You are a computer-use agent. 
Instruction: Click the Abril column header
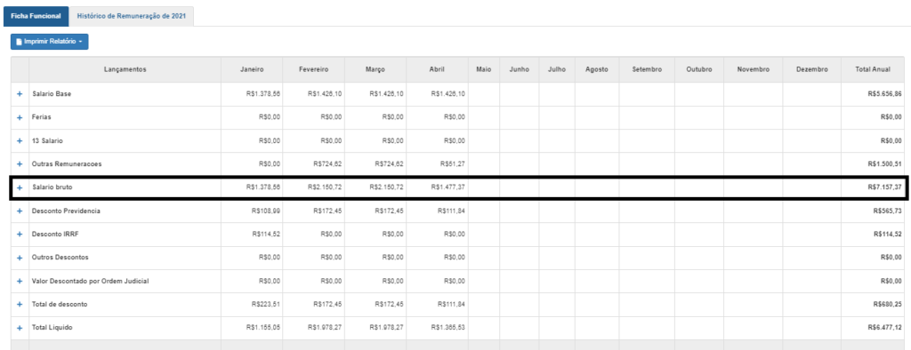[x=437, y=69]
